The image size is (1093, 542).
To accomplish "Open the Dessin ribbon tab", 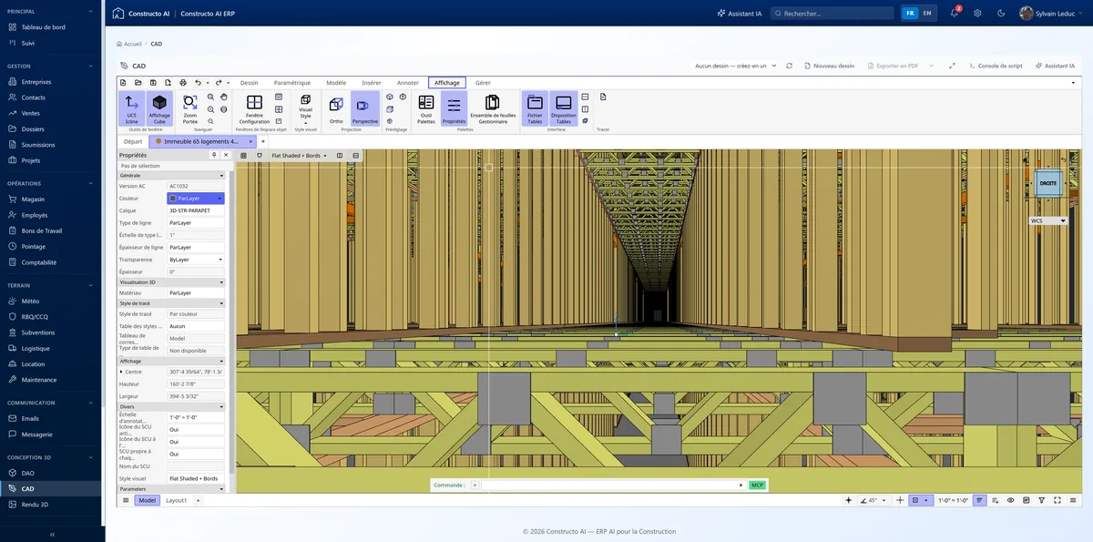I will pos(249,82).
